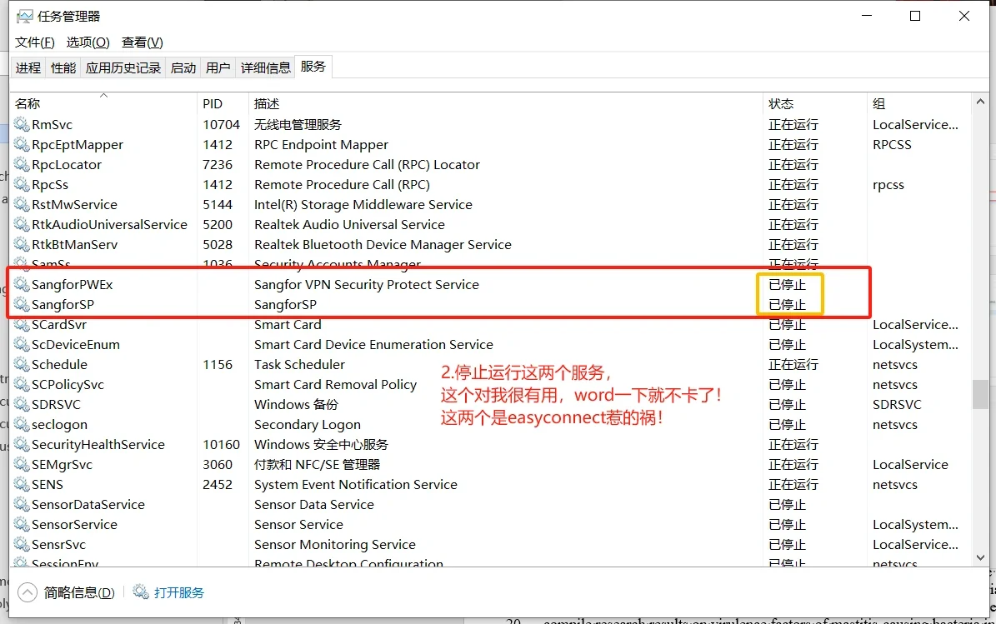Viewport: 996px width, 624px height.
Task: Click the Realtek Audio Universal Service description
Action: click(349, 224)
